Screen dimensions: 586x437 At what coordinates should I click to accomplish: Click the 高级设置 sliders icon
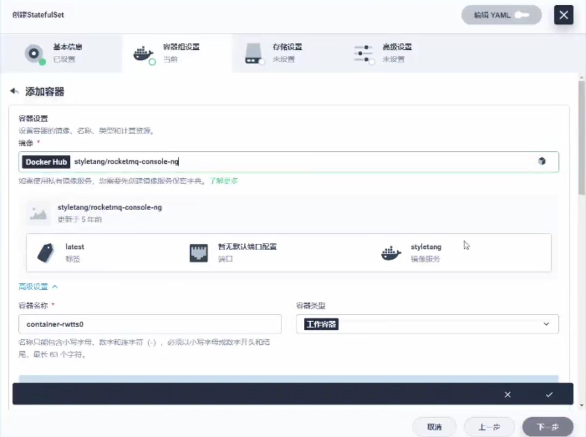364,54
